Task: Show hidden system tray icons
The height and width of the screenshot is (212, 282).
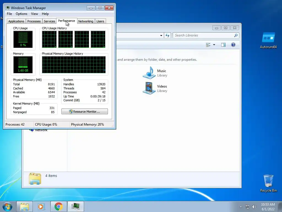Action: click(x=241, y=207)
